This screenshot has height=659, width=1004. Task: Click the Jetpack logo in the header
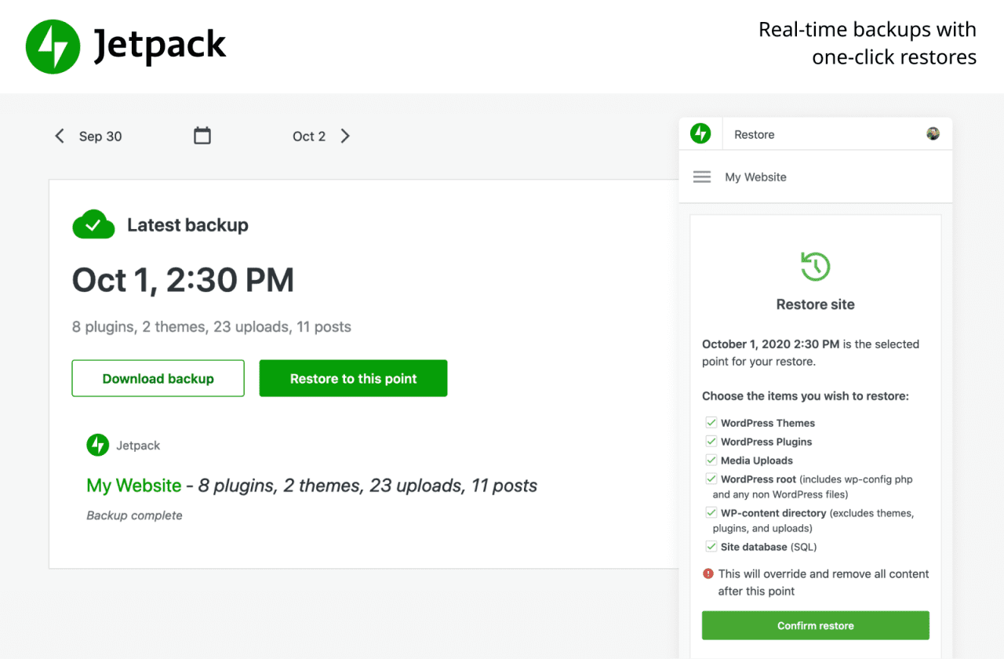pyautogui.click(x=53, y=46)
